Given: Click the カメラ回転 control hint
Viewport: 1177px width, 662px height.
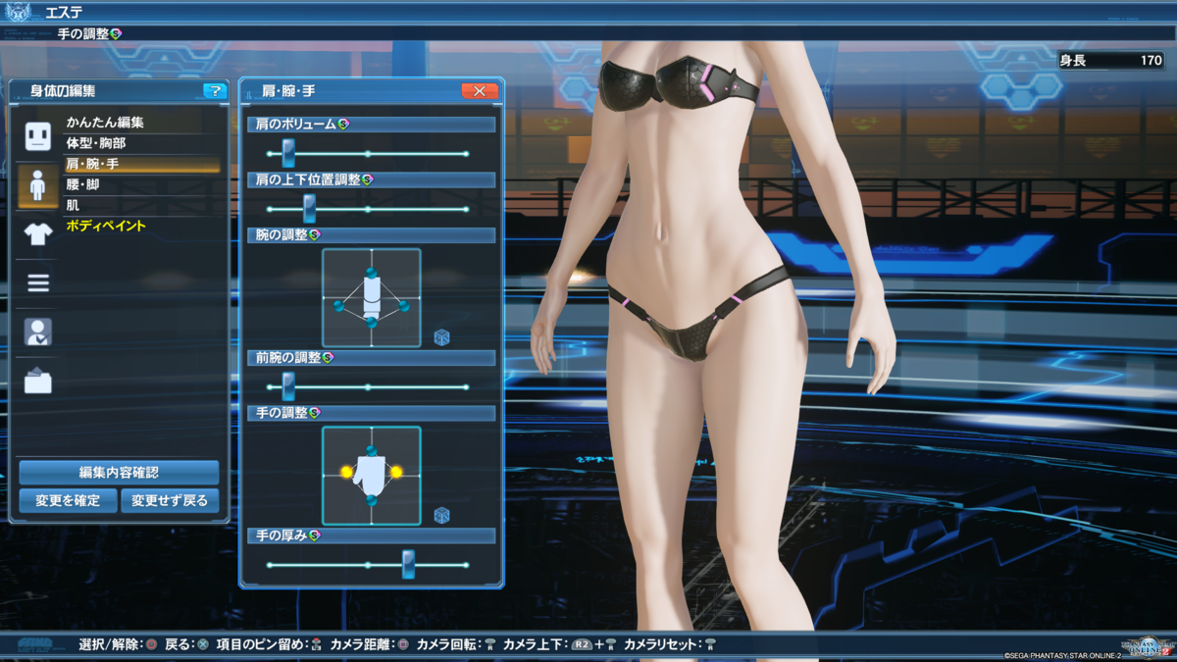Looking at the screenshot, I should [456, 644].
